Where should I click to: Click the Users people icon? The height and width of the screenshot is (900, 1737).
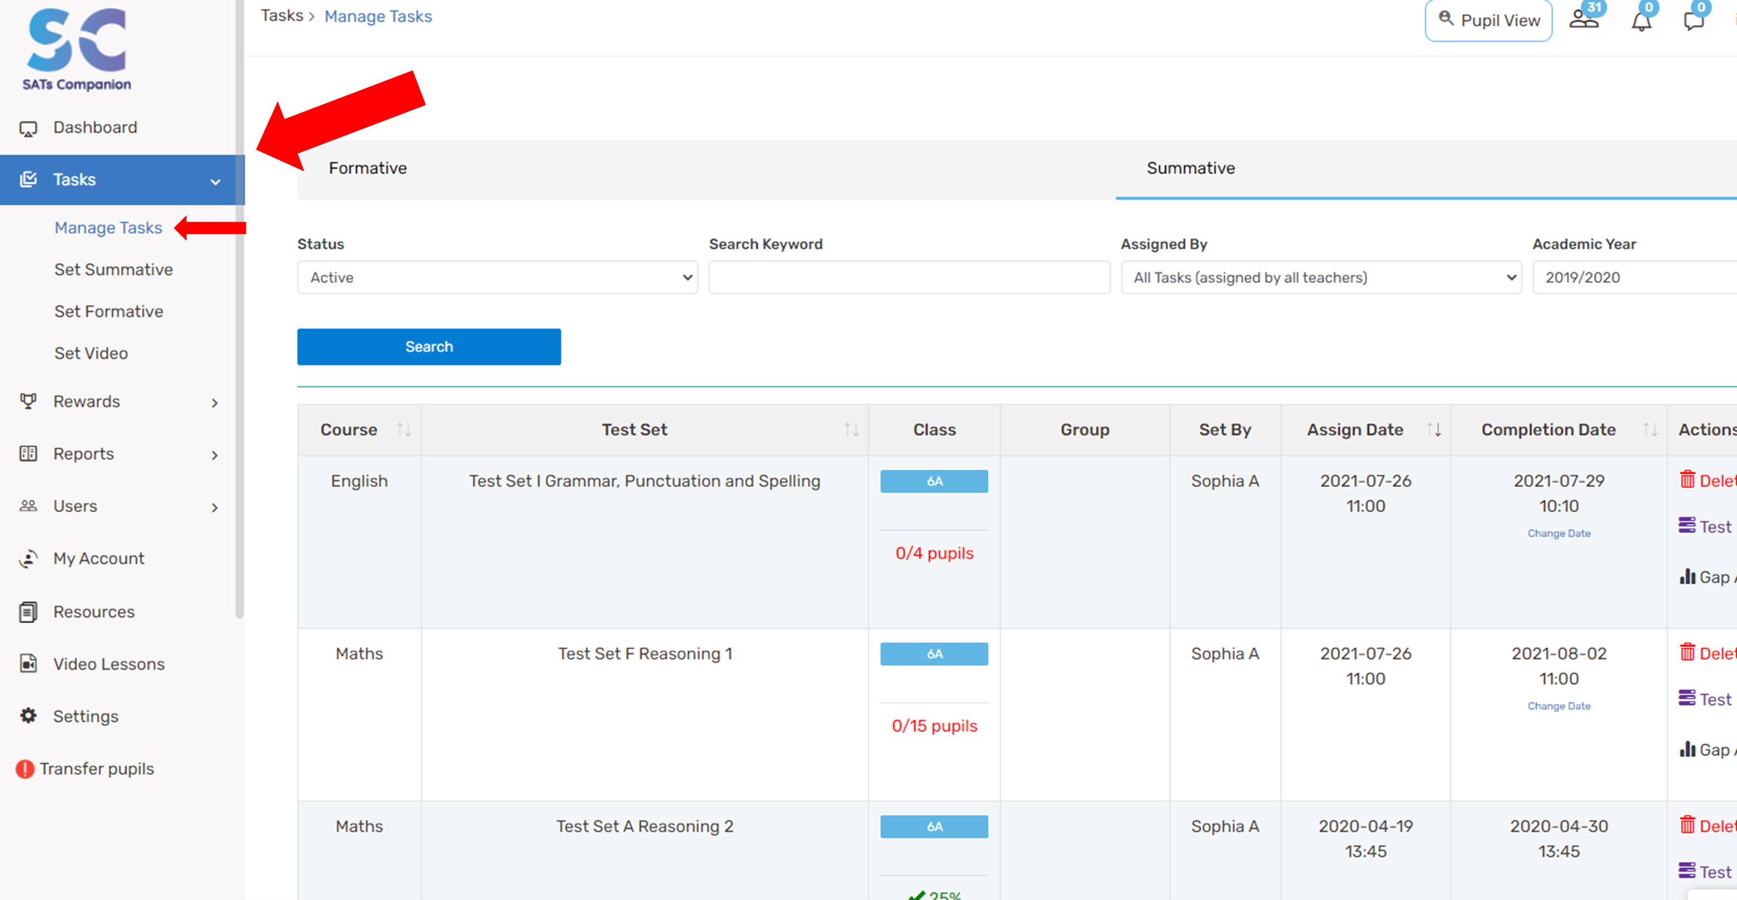click(28, 505)
